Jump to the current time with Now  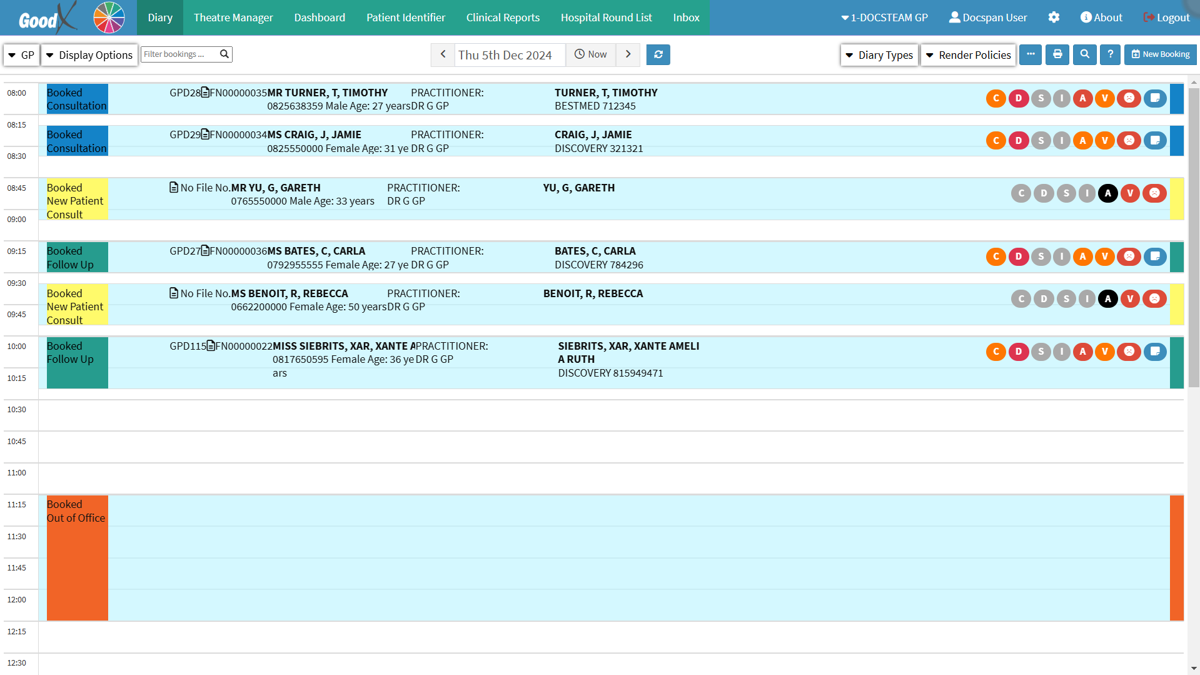[591, 55]
